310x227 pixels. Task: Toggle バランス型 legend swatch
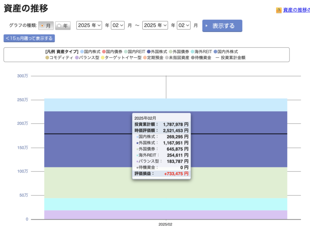77,58
